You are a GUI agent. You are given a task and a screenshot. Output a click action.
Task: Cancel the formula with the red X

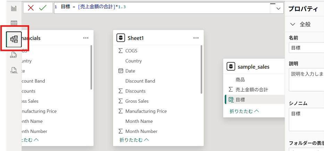point(31,8)
